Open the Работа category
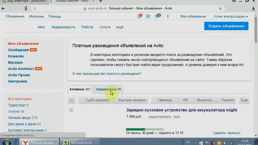This screenshot has width=258, height=145. click(87, 27)
